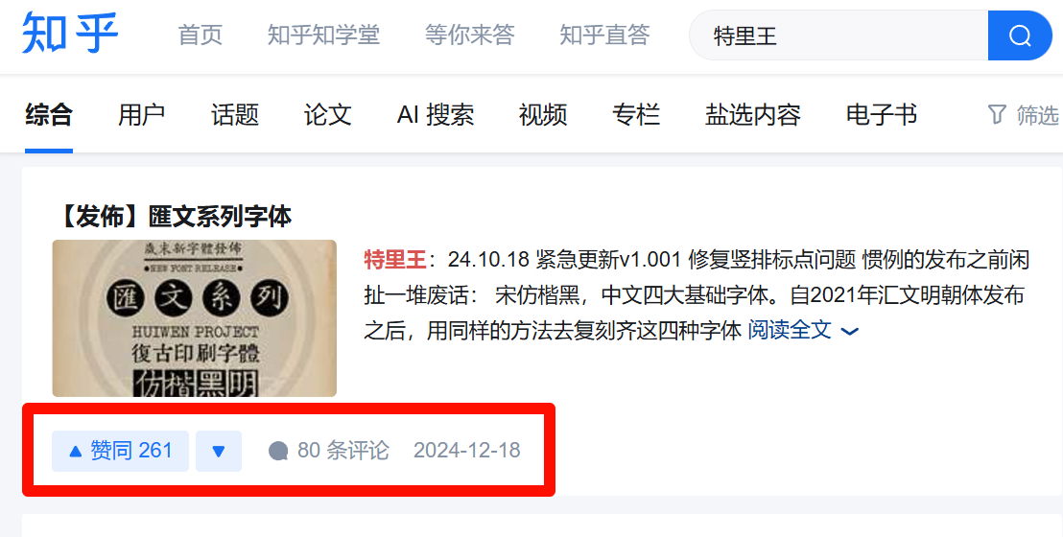Switch to the 话题 tab

[234, 114]
